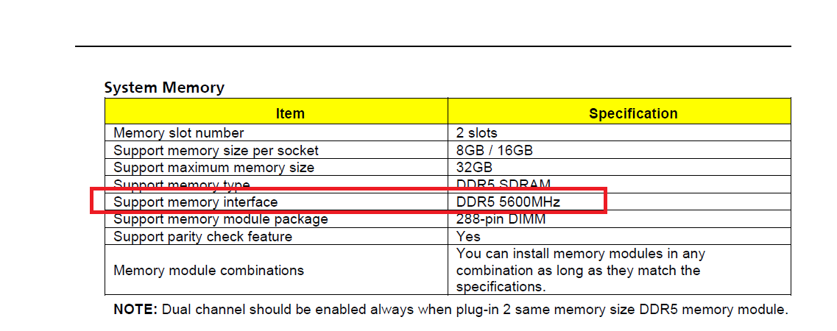Select Support parity check feature label
This screenshot has height=331, width=837.
click(203, 236)
